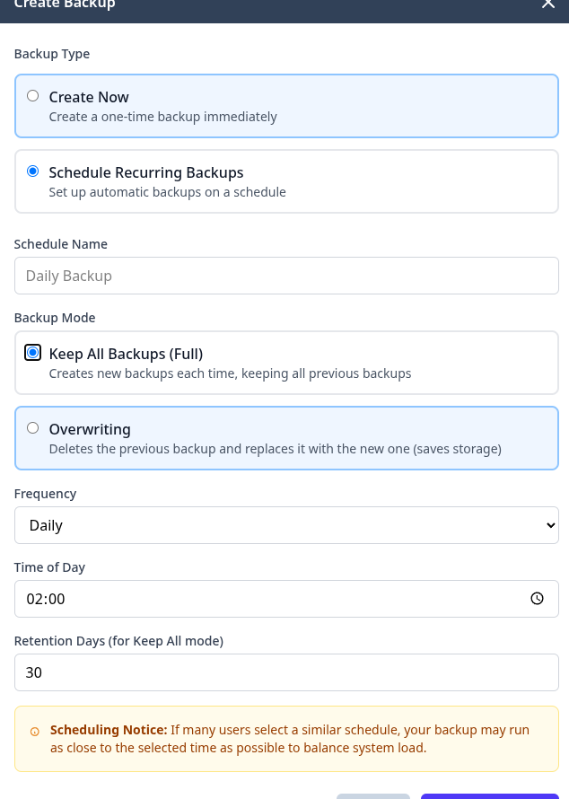Click the Retention Days field showing 30
This screenshot has height=799, width=569.
(x=286, y=672)
